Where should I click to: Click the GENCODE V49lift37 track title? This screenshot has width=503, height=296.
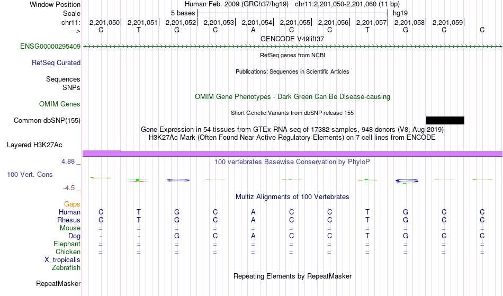coord(292,39)
